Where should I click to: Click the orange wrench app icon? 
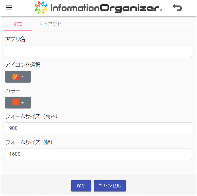tap(16, 77)
